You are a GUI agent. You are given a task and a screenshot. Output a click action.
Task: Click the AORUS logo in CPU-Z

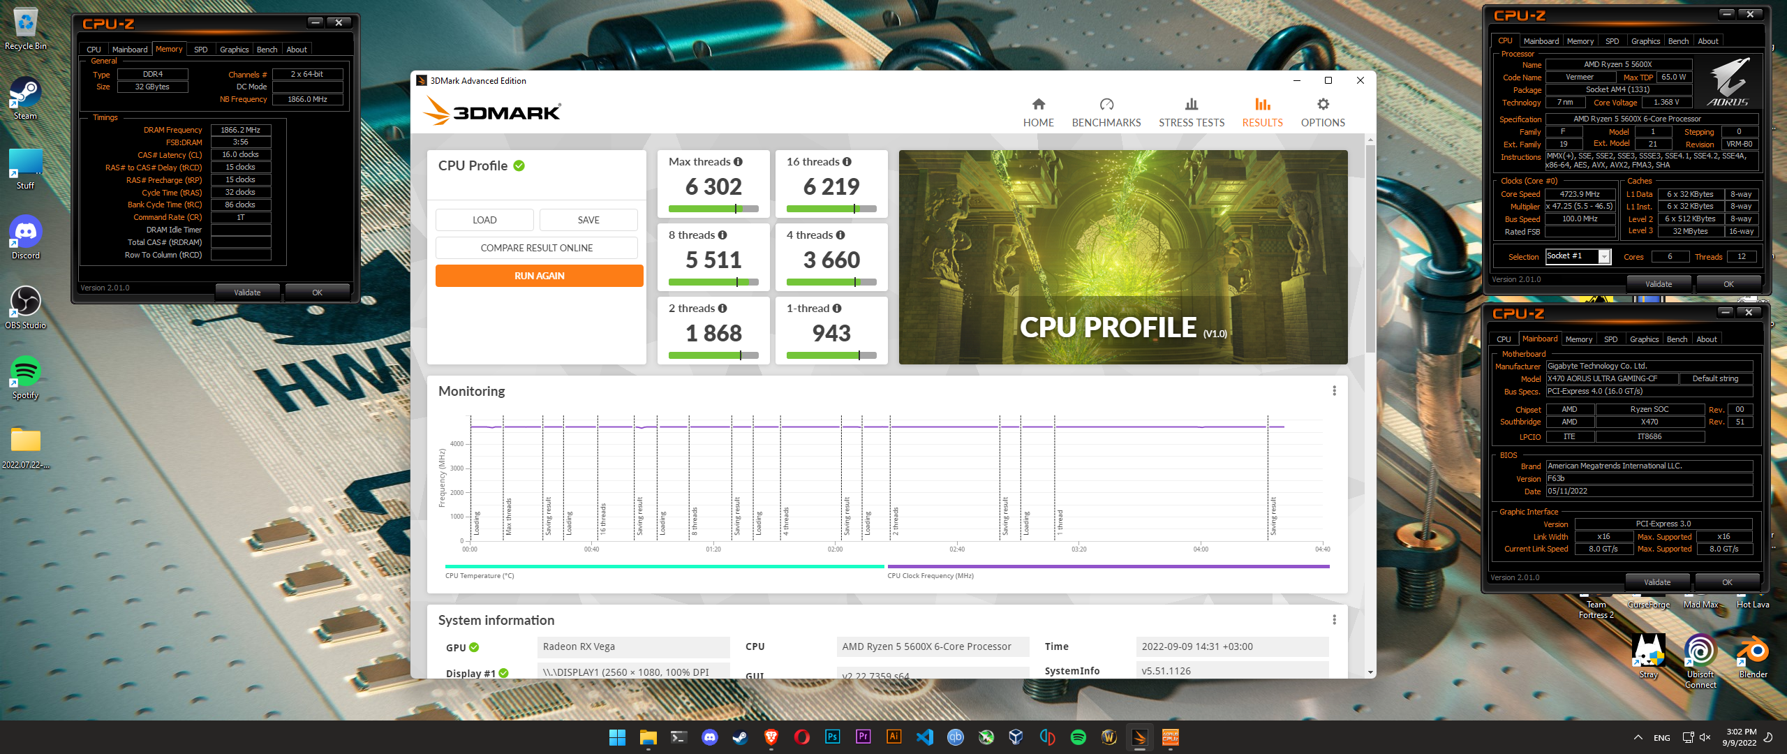(x=1728, y=81)
